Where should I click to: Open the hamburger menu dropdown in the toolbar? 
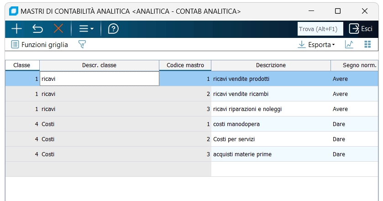(x=86, y=29)
